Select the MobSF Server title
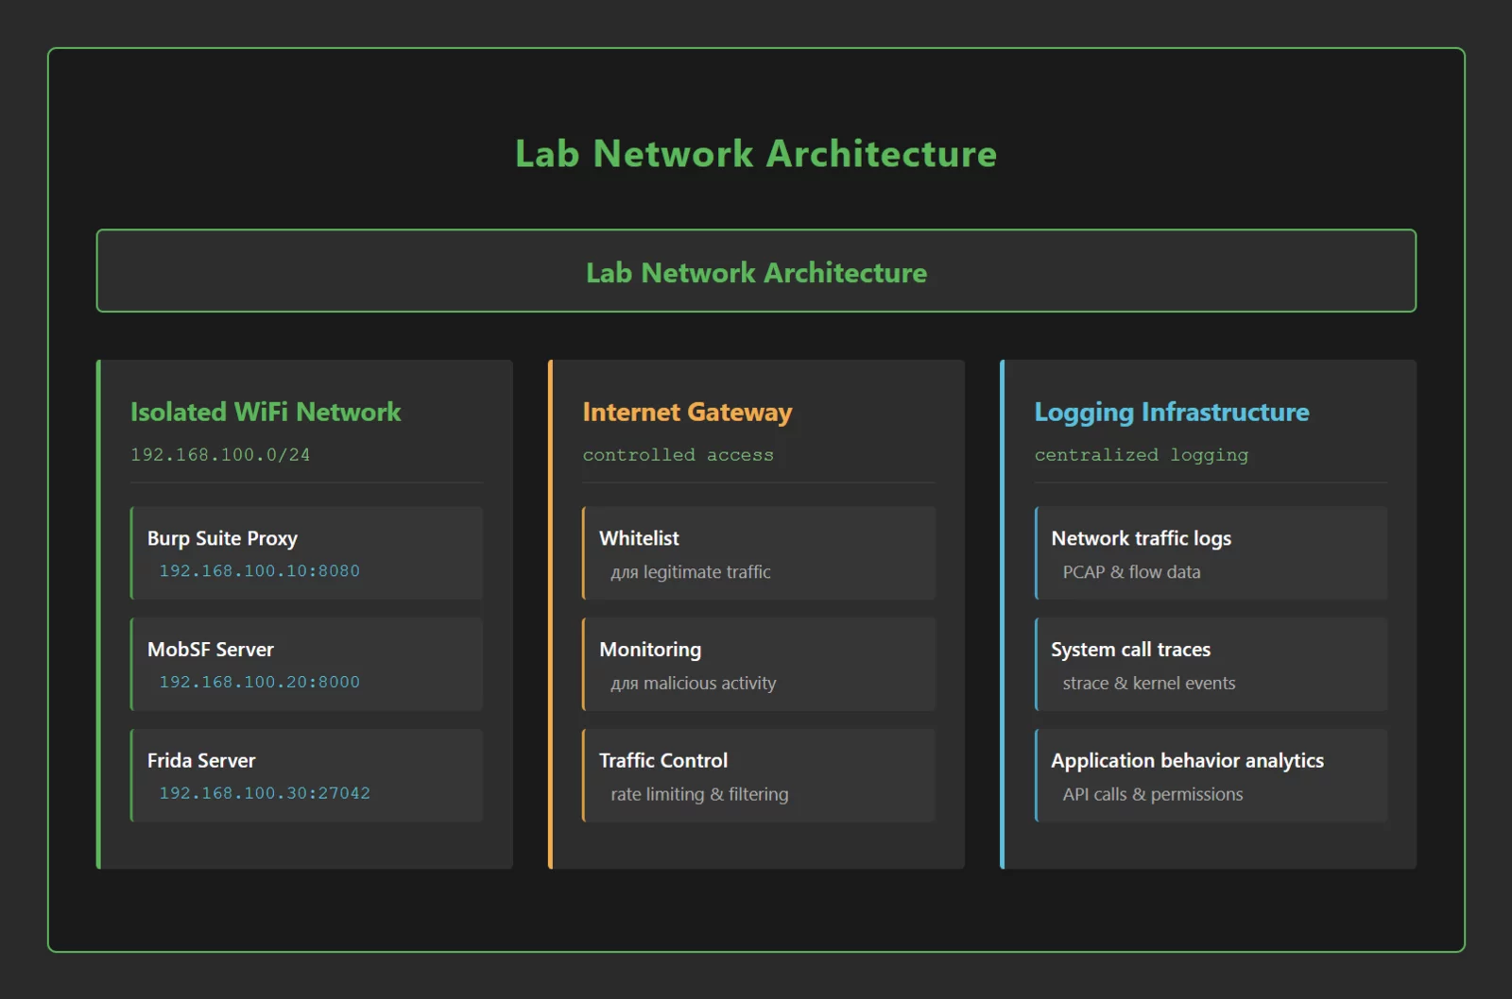The height and width of the screenshot is (999, 1512). 211,650
